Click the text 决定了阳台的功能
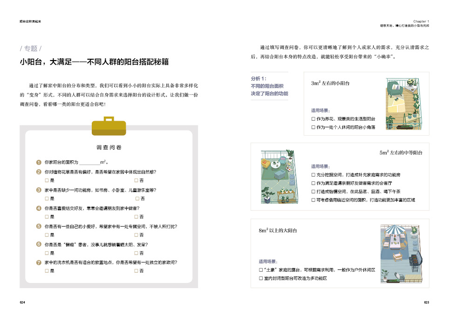This screenshot has width=449, height=317. [270, 93]
